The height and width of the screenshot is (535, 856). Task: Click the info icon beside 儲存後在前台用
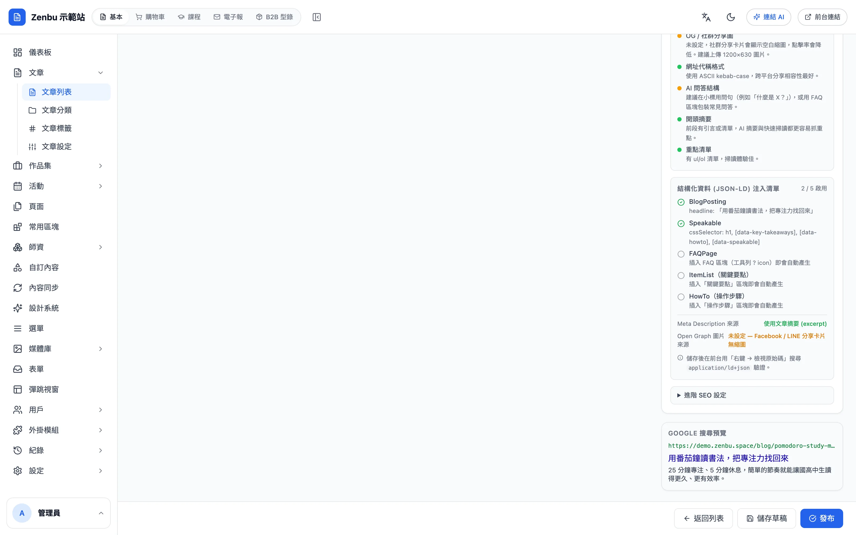680,358
